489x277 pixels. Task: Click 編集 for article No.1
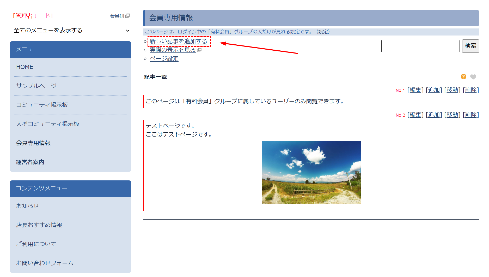pos(415,90)
